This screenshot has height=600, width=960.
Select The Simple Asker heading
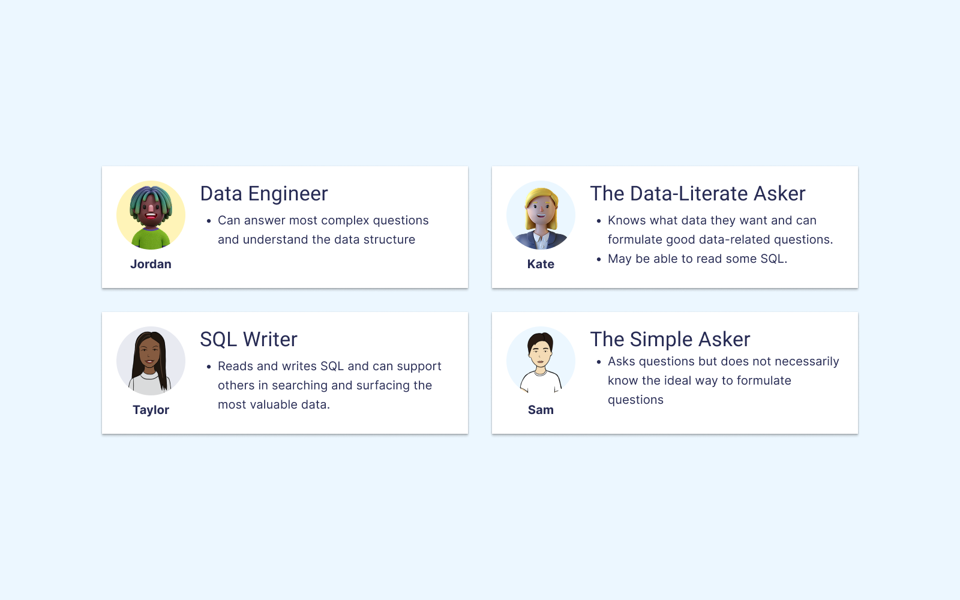670,340
